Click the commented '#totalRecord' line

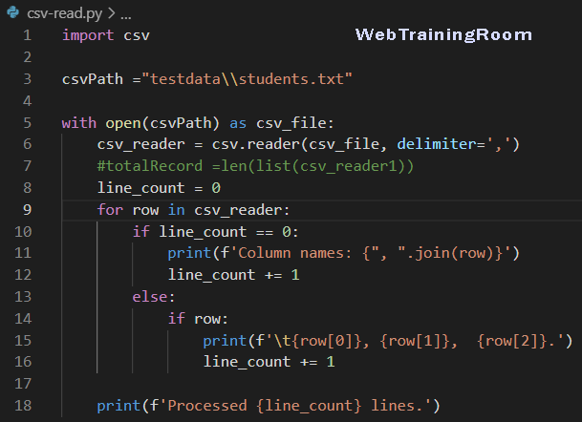click(255, 166)
